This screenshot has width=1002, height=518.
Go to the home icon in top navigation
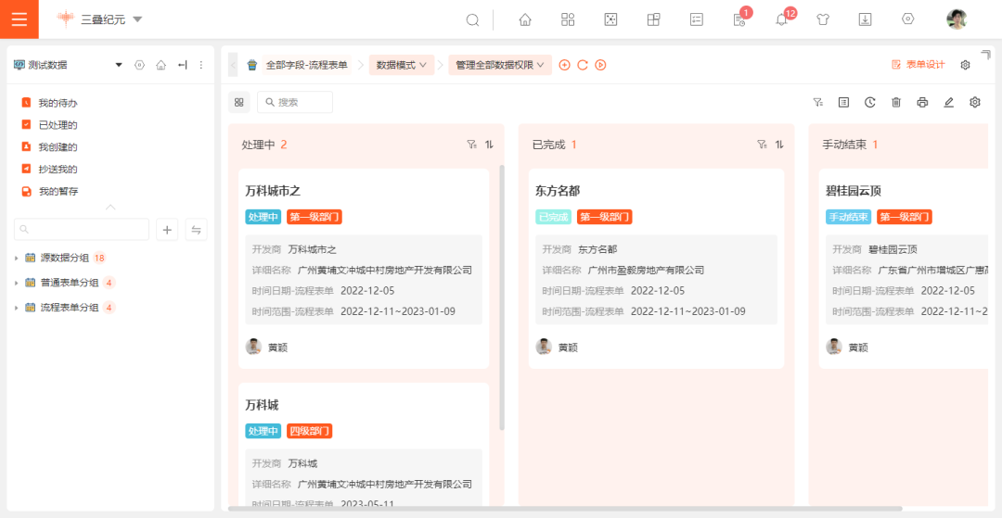coord(525,19)
